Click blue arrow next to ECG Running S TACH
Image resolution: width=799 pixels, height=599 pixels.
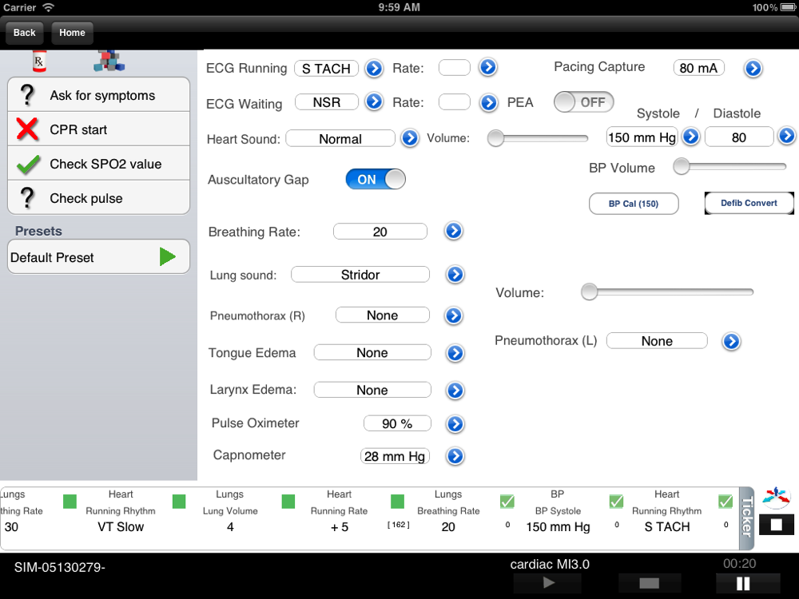[x=374, y=68]
